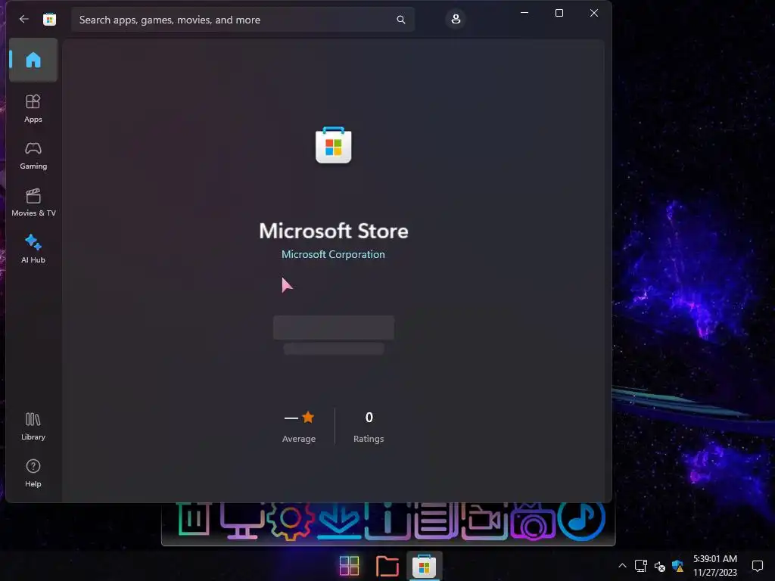Click the Store logo in title bar
Screen dimensions: 775x581
[x=49, y=19]
